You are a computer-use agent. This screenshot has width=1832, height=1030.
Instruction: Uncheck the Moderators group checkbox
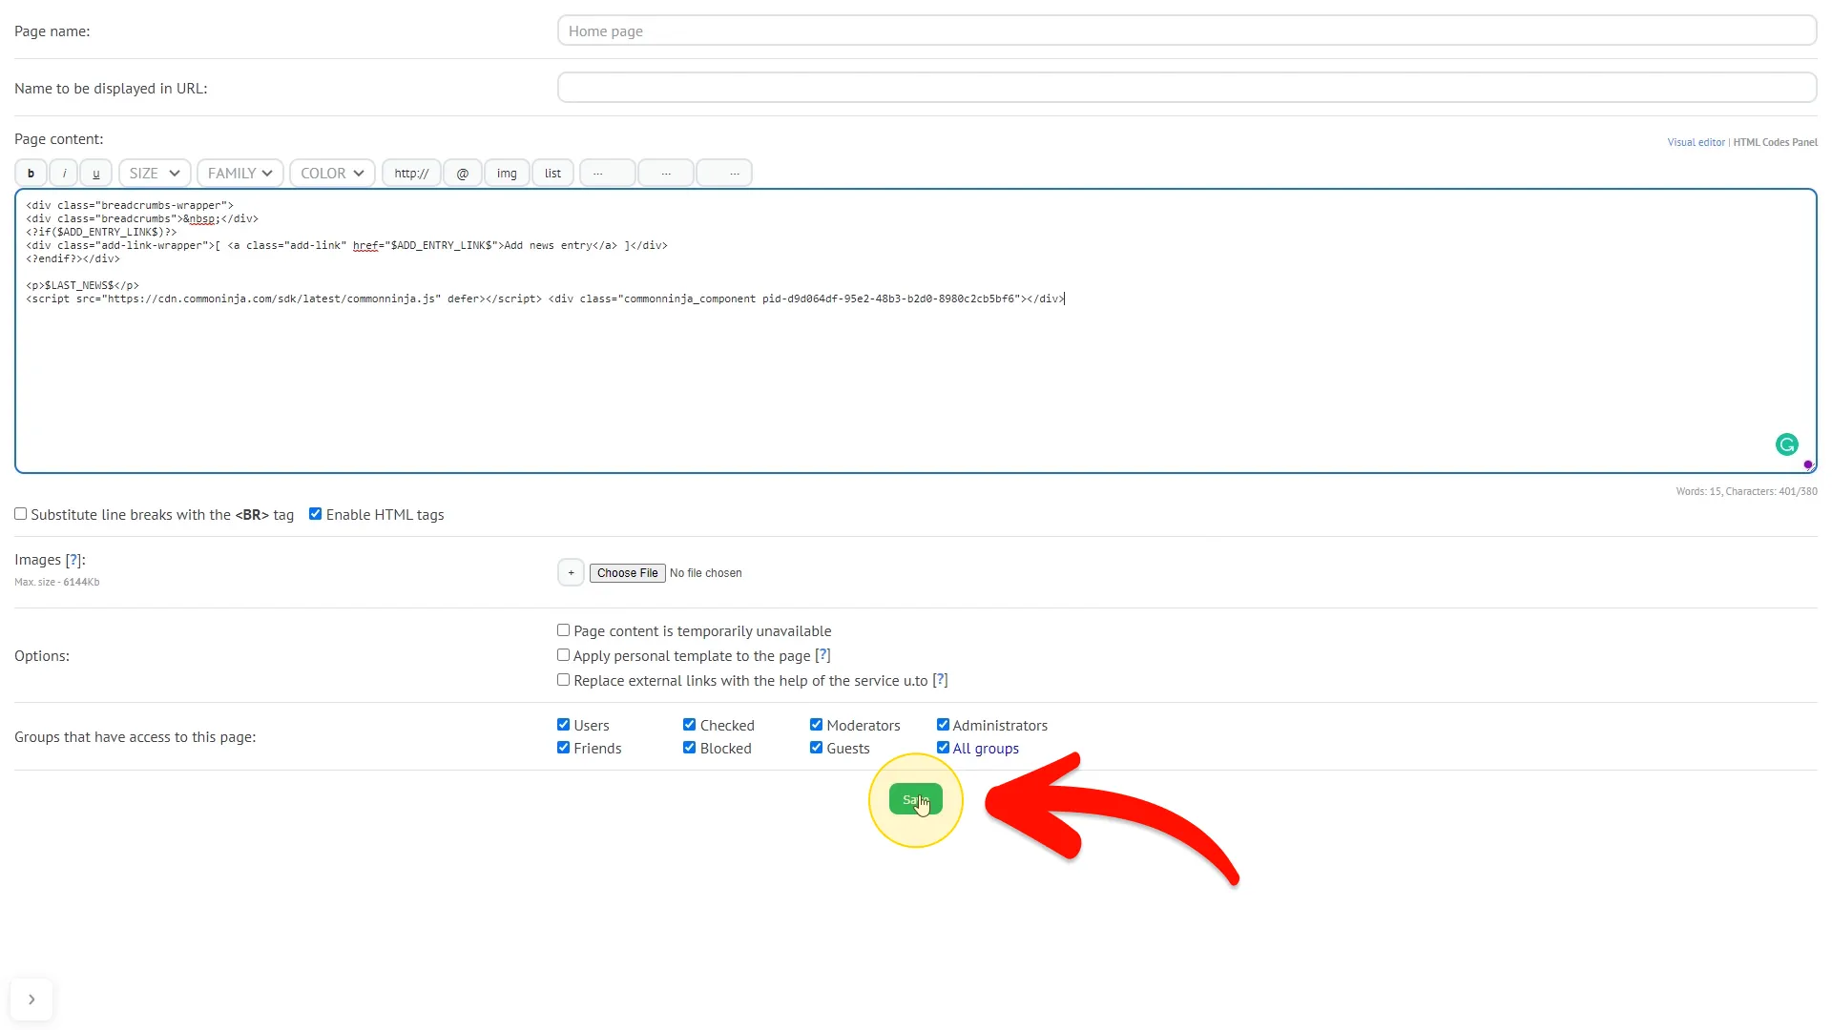816,725
